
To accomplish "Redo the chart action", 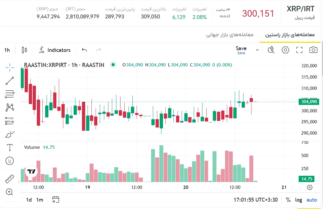I will tap(99, 50).
